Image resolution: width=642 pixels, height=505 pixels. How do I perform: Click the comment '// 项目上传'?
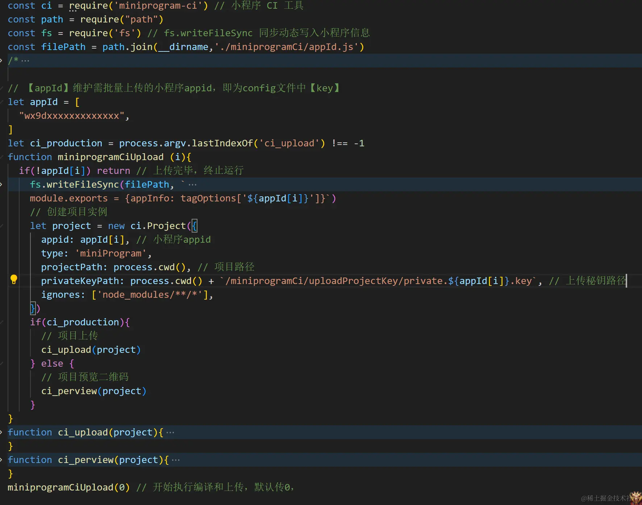70,336
